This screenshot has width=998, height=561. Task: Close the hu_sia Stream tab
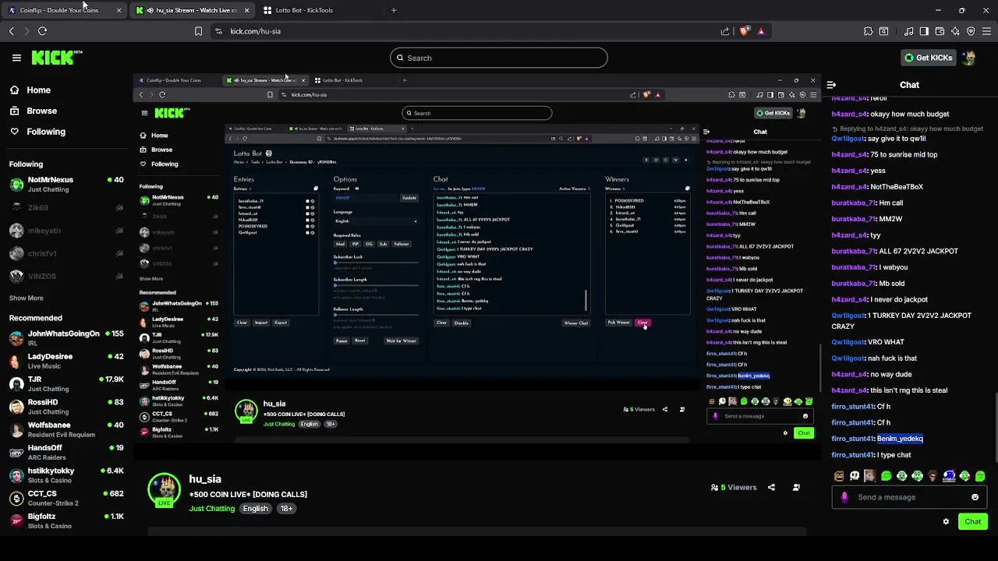(246, 10)
